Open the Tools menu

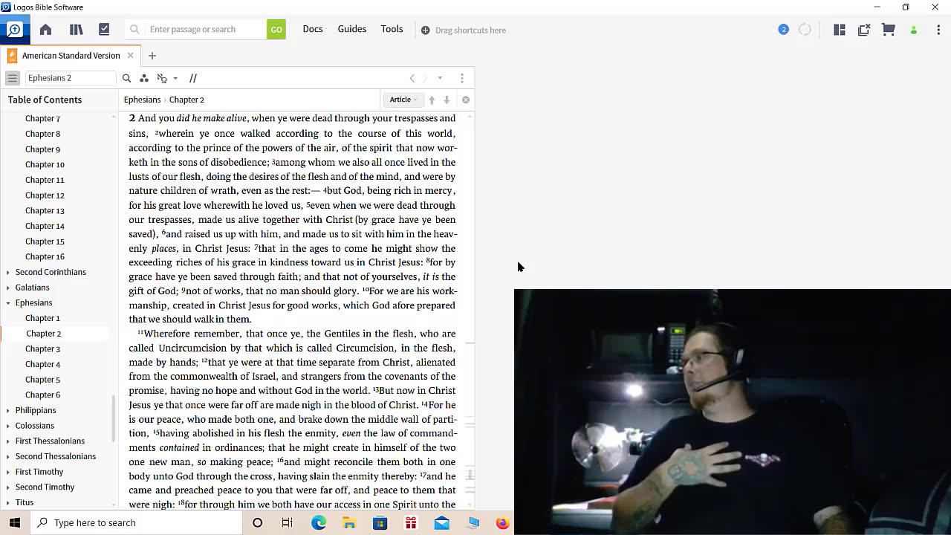click(x=392, y=29)
